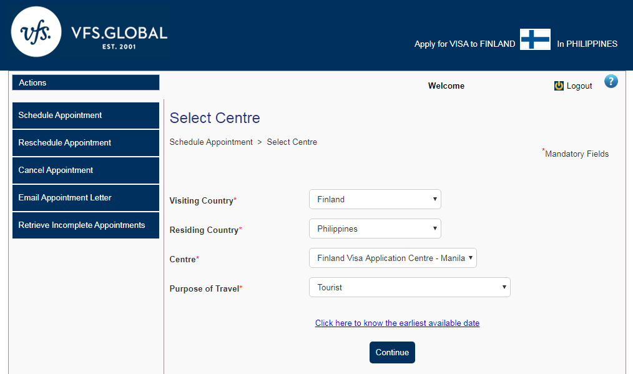The width and height of the screenshot is (633, 374).
Task: Expand the Centre dropdown showing Manila
Action: point(393,258)
